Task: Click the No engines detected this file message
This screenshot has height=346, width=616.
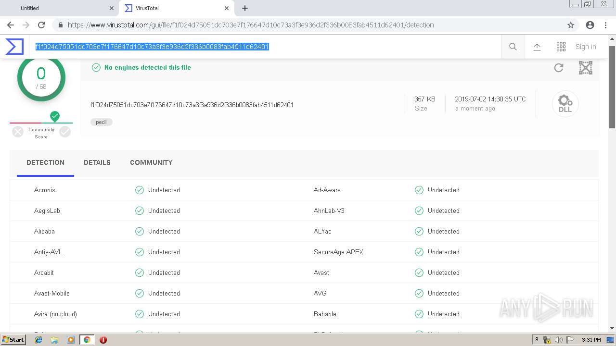Action: click(148, 67)
